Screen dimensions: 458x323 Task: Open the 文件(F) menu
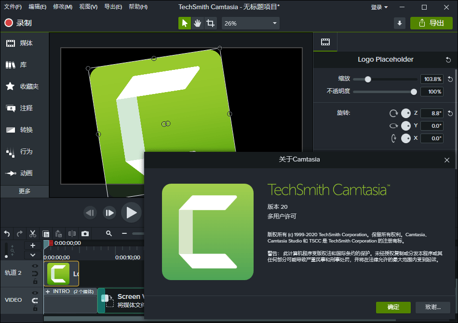13,7
